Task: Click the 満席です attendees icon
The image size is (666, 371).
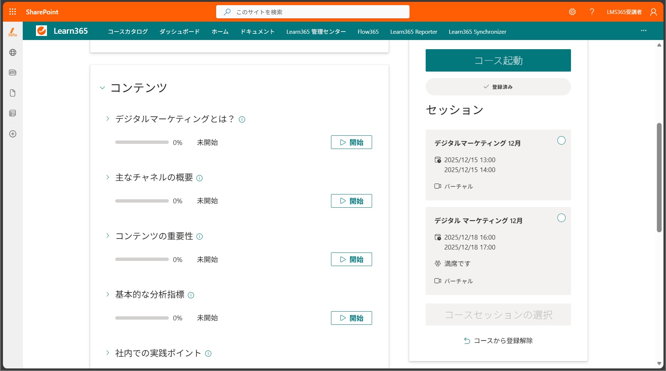Action: 438,263
